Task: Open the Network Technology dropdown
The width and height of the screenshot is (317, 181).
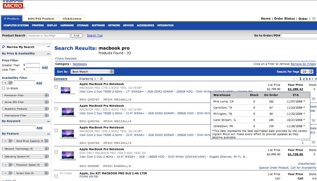Action: (x=25, y=149)
